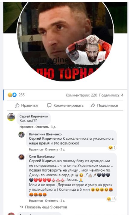Open Сергей Кириченко's profile avatar

point(11,117)
